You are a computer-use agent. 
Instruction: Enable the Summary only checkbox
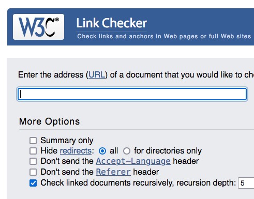[x=33, y=141]
